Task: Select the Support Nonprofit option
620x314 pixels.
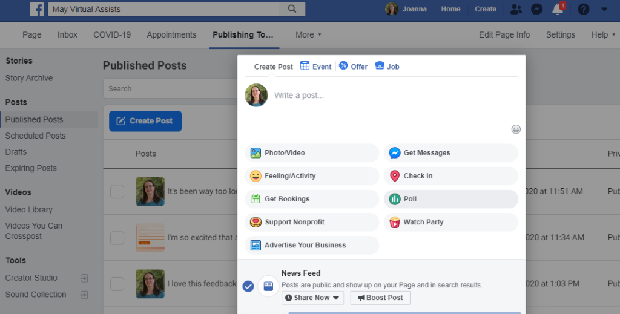Action: [312, 222]
